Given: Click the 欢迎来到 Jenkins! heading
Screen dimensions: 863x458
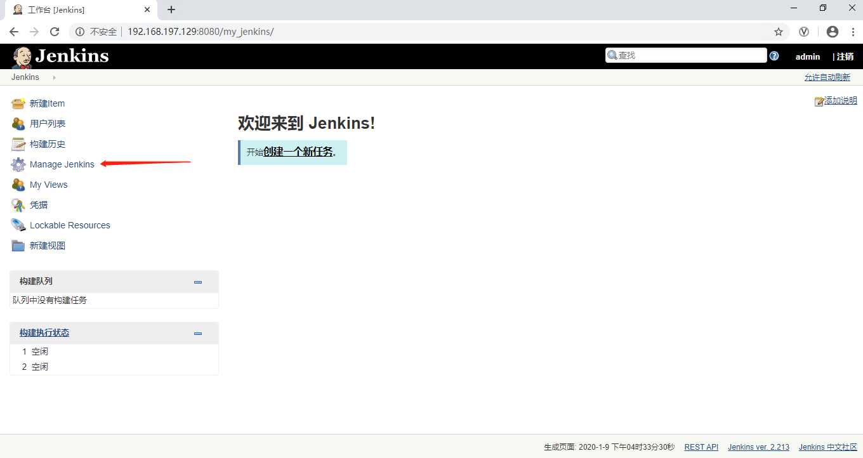Looking at the screenshot, I should [306, 123].
